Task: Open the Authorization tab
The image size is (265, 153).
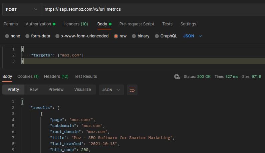Action: [x=38, y=24]
